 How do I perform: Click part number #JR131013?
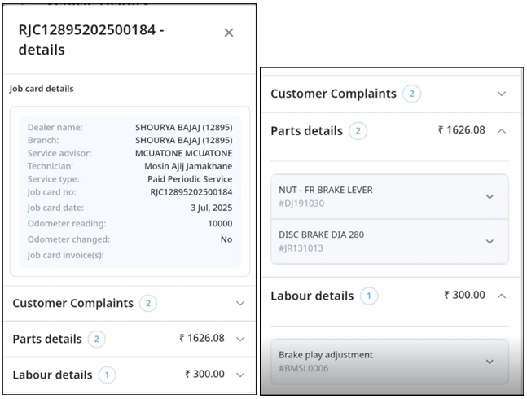(x=301, y=248)
